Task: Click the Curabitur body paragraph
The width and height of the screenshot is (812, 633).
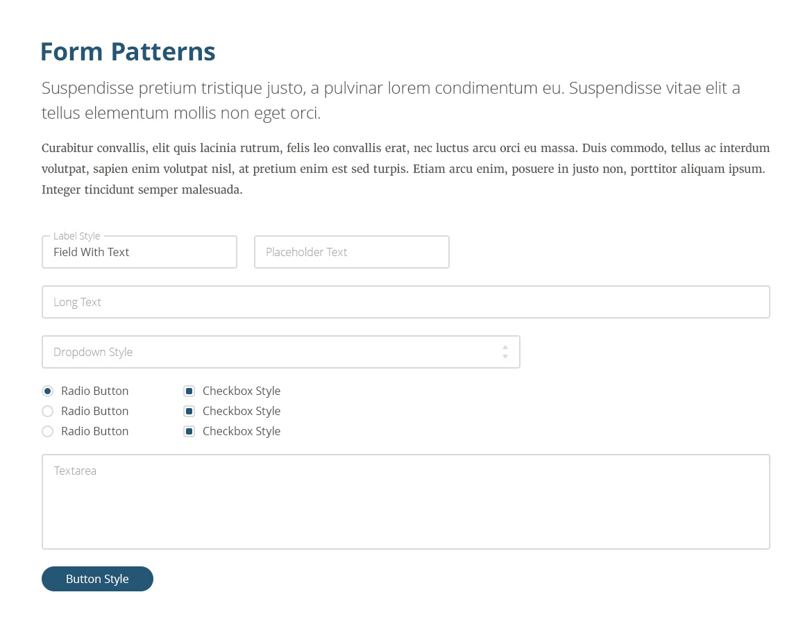Action: pyautogui.click(x=406, y=169)
